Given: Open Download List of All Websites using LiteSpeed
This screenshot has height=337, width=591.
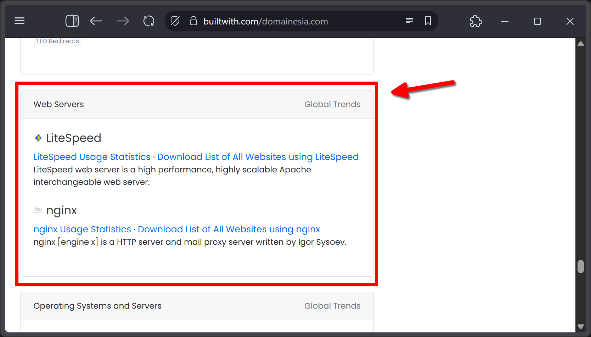Looking at the screenshot, I should tap(258, 157).
